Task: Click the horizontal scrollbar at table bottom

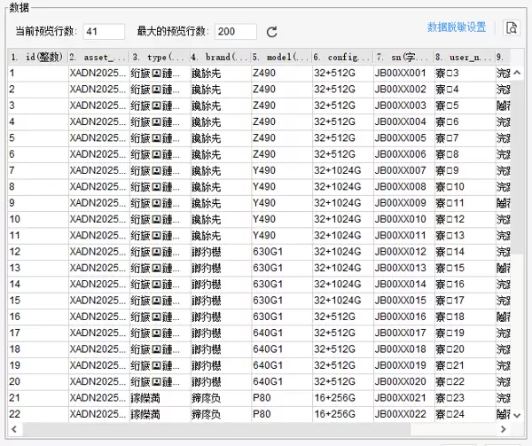Action: click(x=257, y=429)
